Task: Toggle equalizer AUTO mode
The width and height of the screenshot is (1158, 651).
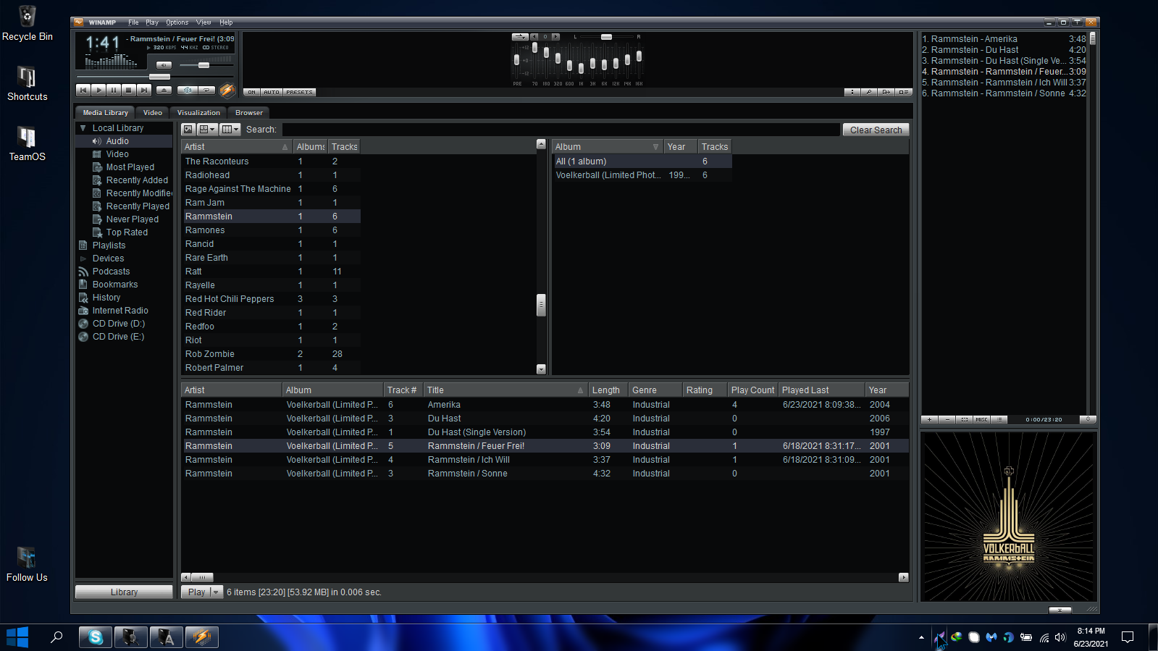Action: (272, 92)
